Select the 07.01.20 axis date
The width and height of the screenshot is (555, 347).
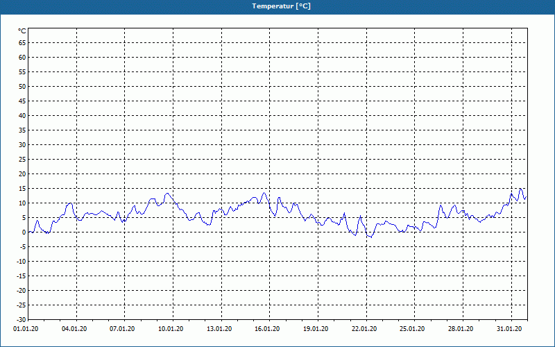[123, 329]
